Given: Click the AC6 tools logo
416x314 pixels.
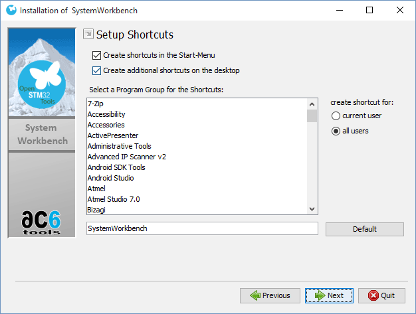Looking at the screenshot, I should pos(41,222).
